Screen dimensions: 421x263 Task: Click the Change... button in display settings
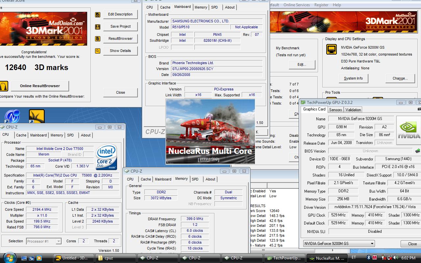tap(400, 79)
